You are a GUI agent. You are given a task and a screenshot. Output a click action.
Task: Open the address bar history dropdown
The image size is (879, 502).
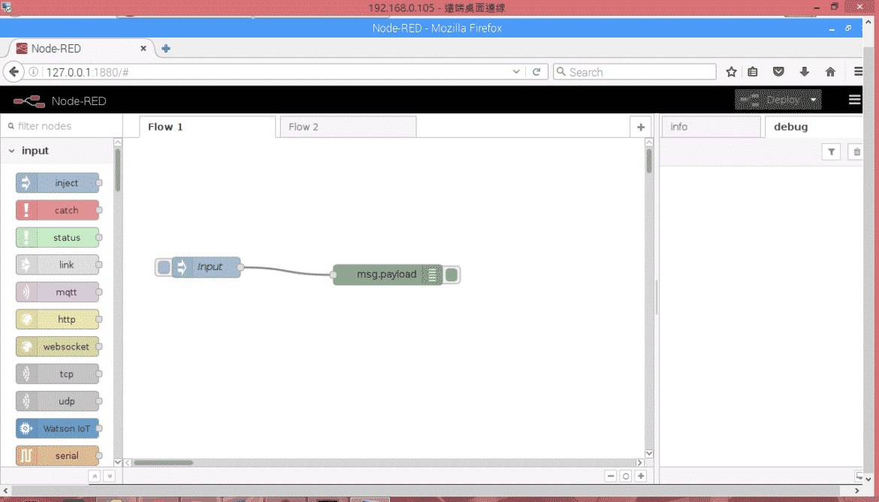pos(515,71)
